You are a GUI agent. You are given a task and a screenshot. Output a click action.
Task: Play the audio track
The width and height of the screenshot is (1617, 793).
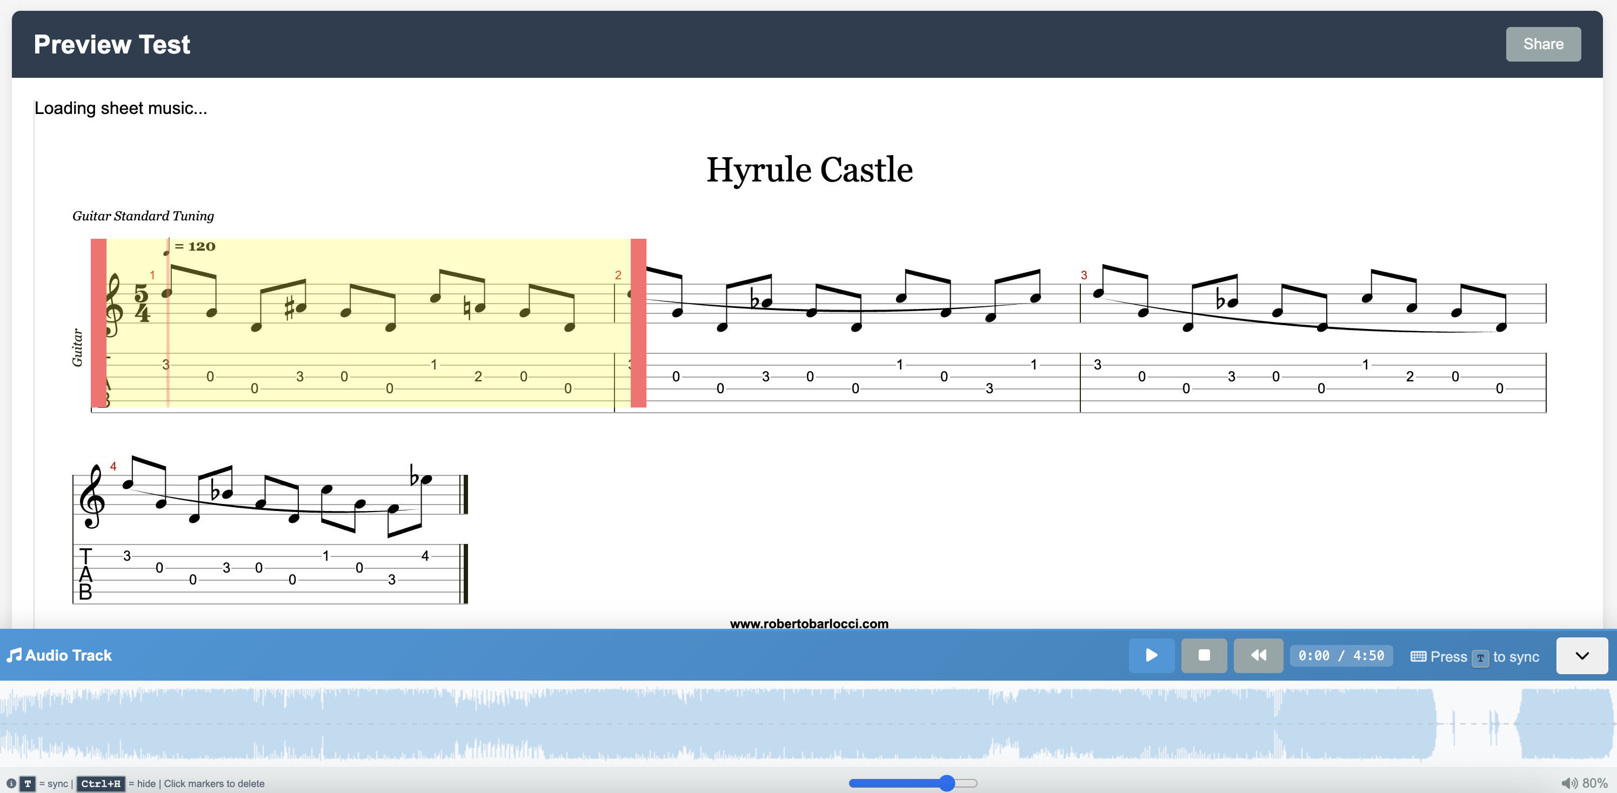pos(1151,655)
